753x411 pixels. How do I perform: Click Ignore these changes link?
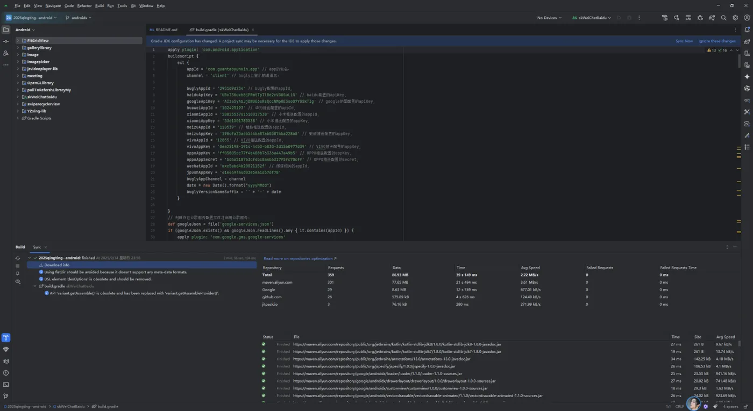(717, 41)
